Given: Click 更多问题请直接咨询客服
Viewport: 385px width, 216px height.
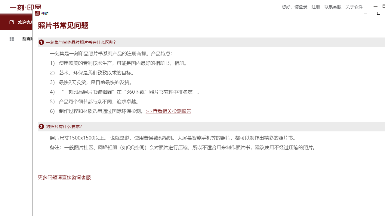Looking at the screenshot, I should [x=64, y=177].
